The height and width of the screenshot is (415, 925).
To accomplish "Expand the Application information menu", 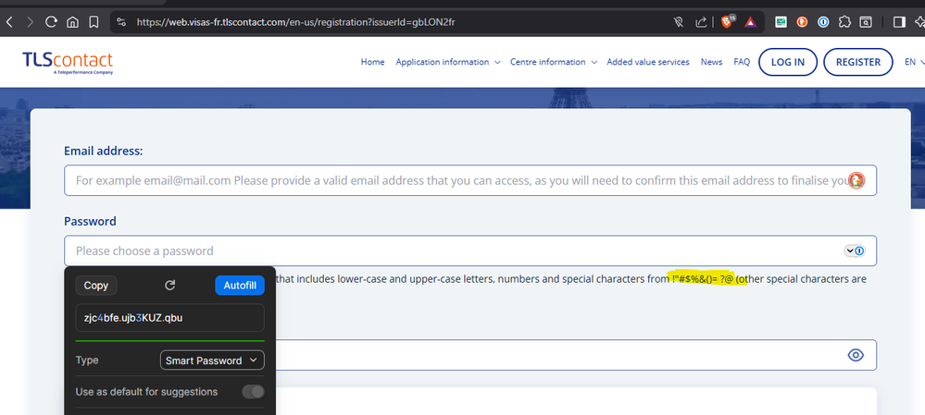I will point(447,62).
